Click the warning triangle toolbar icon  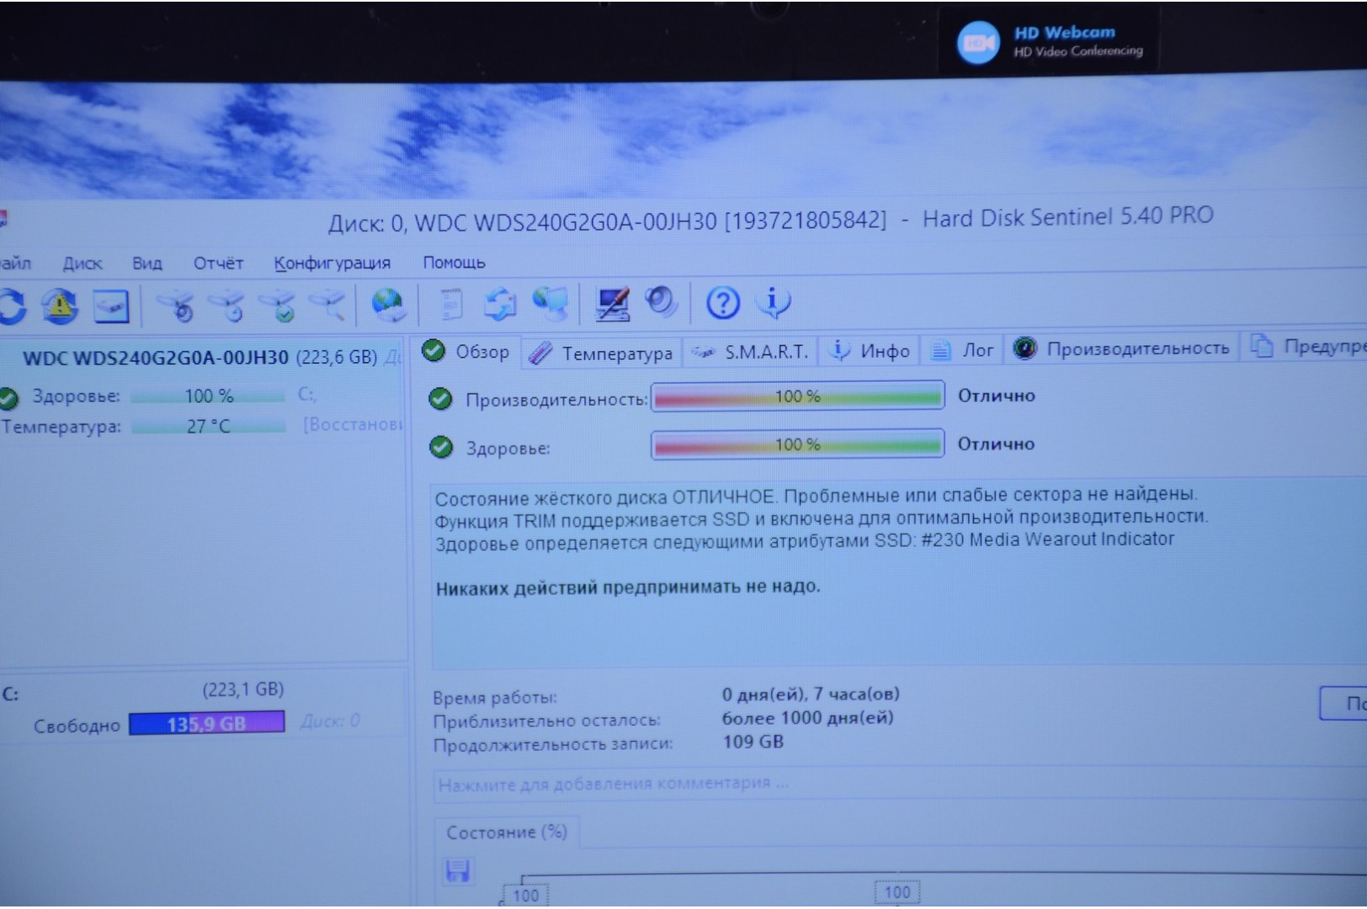(x=60, y=306)
